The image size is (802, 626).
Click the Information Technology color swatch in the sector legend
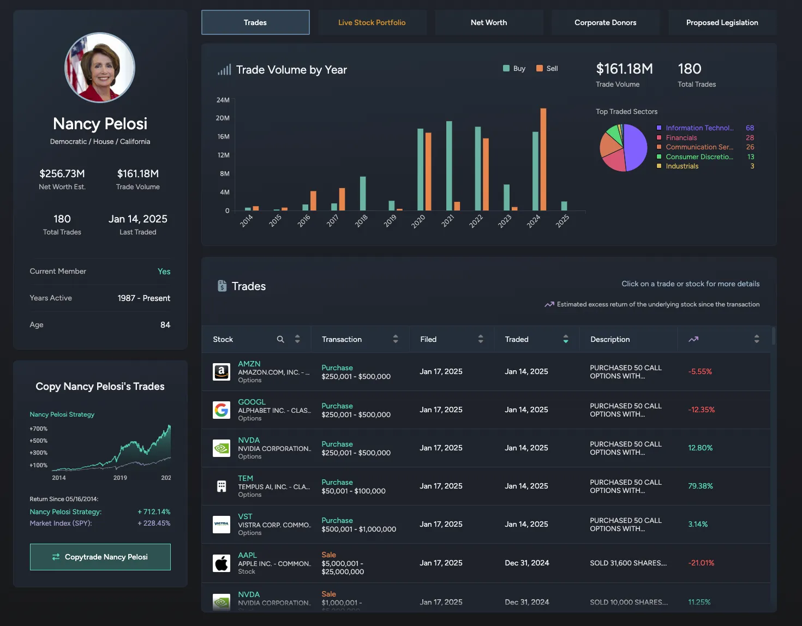pos(659,128)
